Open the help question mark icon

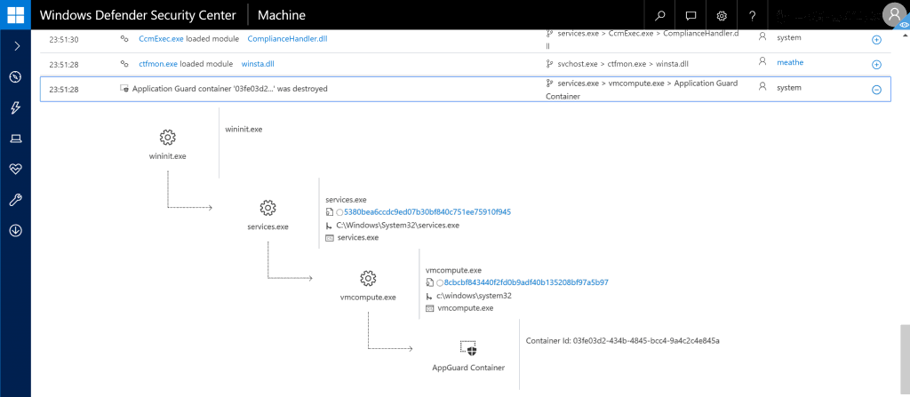[752, 15]
